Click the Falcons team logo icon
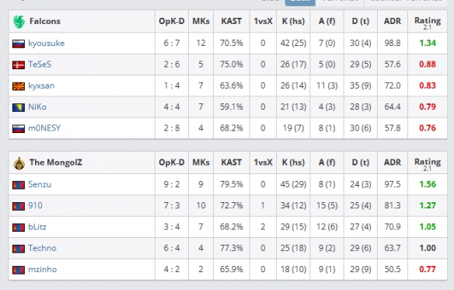The width and height of the screenshot is (454, 290). pos(19,22)
